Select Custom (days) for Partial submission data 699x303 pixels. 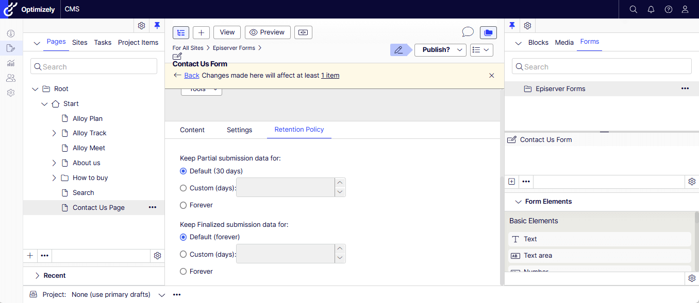tap(184, 188)
